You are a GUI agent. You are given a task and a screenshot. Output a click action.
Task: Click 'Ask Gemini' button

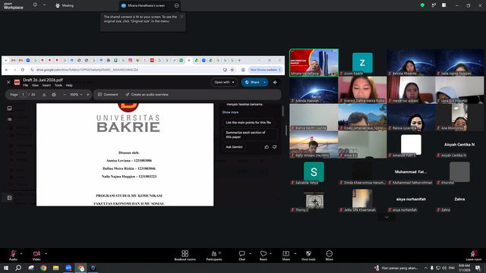click(x=234, y=147)
